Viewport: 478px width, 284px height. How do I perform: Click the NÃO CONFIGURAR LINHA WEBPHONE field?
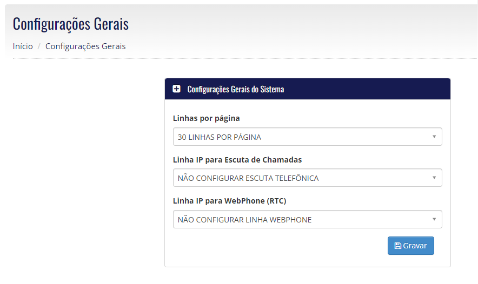(x=307, y=219)
